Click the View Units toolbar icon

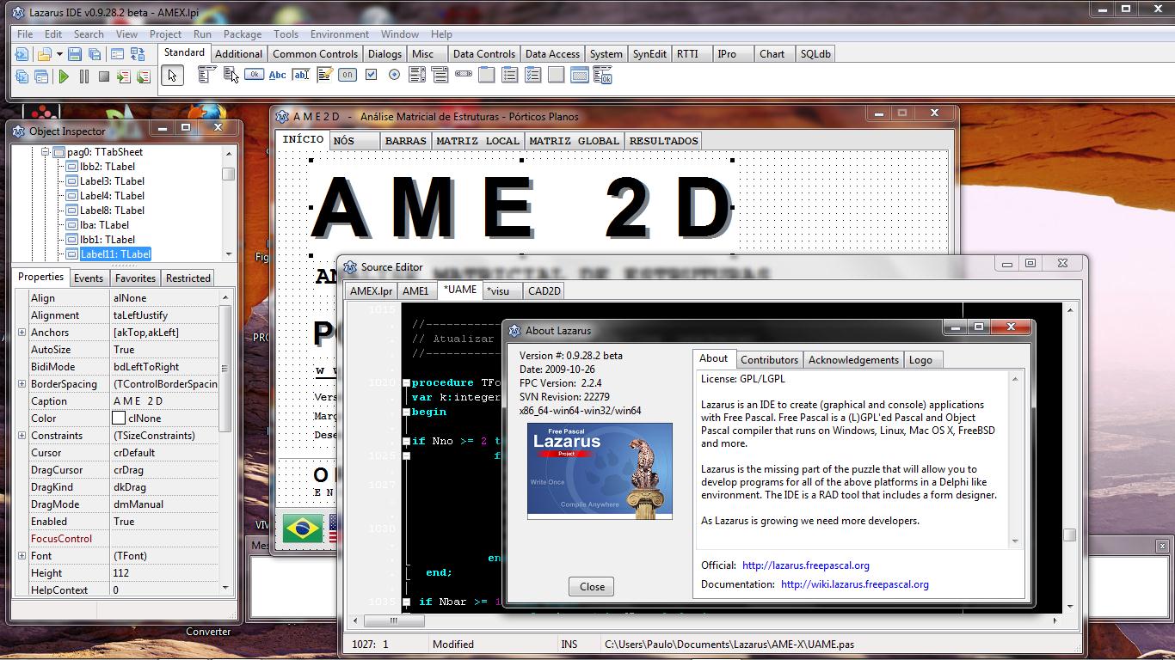pos(22,76)
